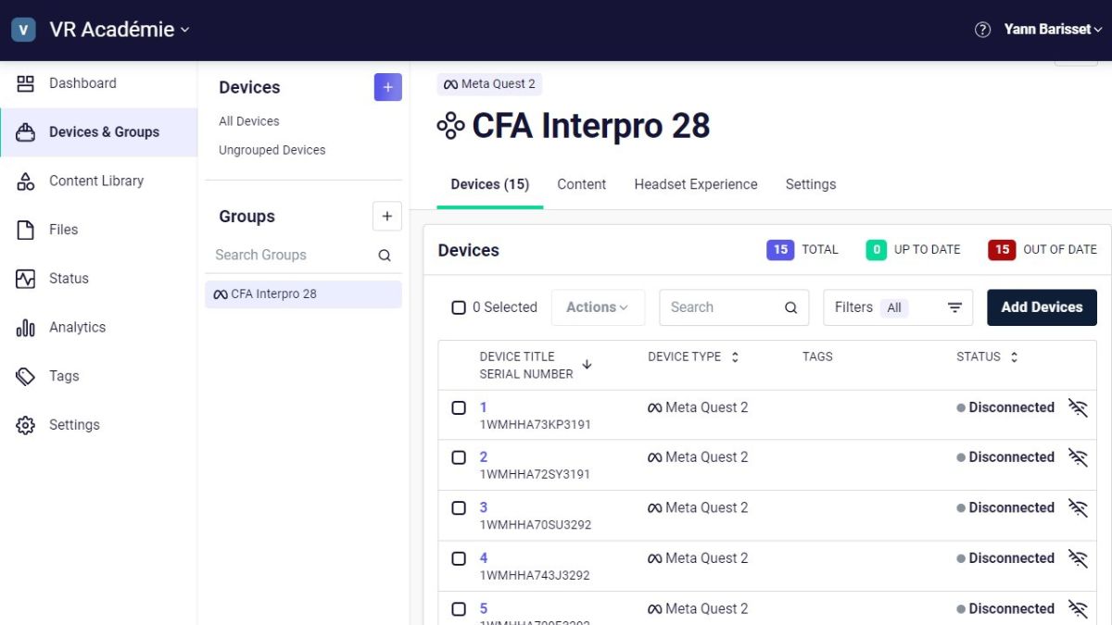Click the Content Library shapes icon
This screenshot has width=1112, height=625.
point(26,181)
